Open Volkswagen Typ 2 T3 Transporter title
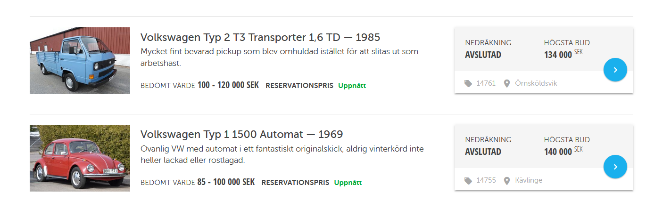Screen dimensions: 671x209 (260, 37)
